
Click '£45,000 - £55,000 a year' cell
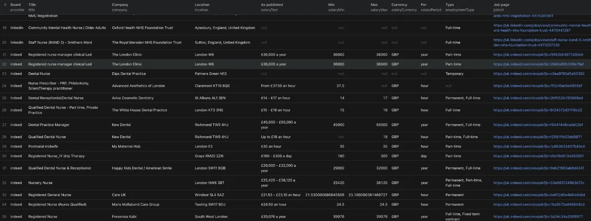(278, 125)
